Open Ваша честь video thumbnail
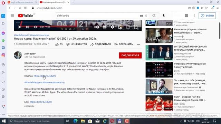 [159, 35]
